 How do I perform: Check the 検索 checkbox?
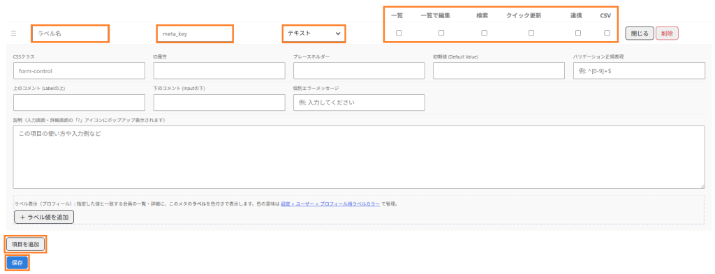point(484,33)
